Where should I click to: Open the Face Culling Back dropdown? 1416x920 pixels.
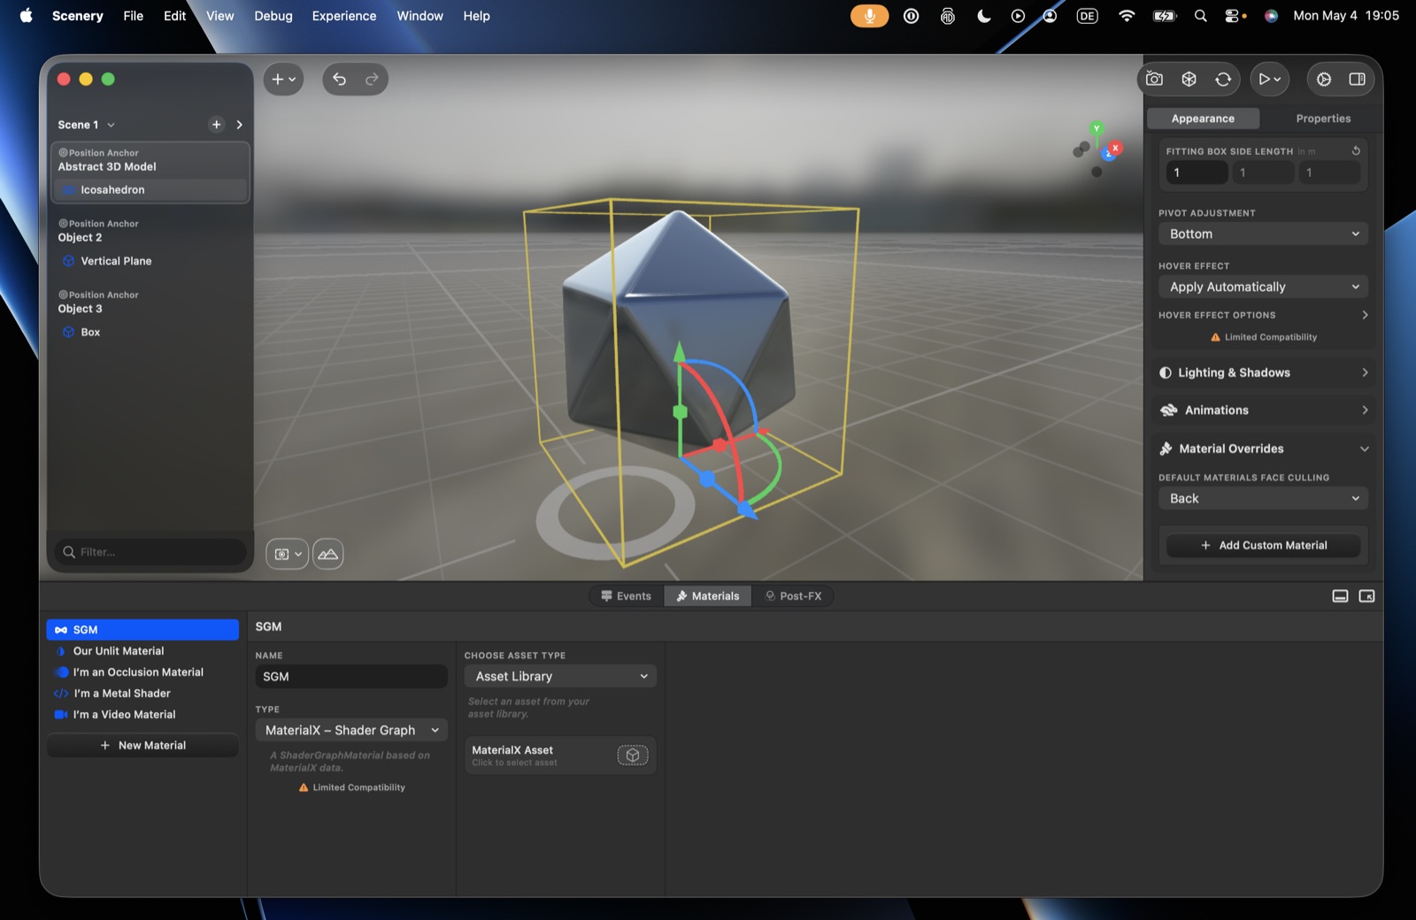click(x=1263, y=499)
